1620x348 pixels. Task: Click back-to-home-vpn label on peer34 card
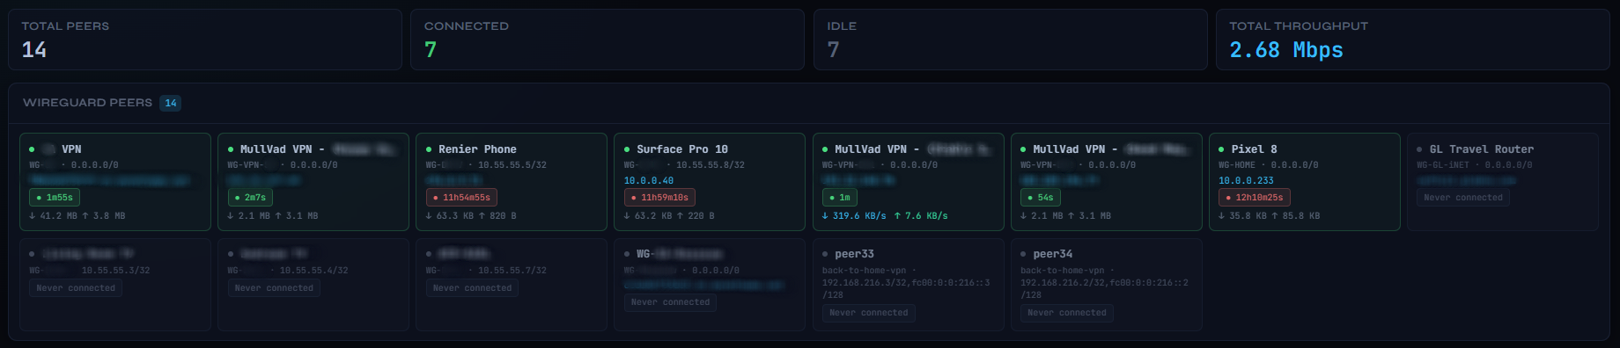pos(1062,271)
